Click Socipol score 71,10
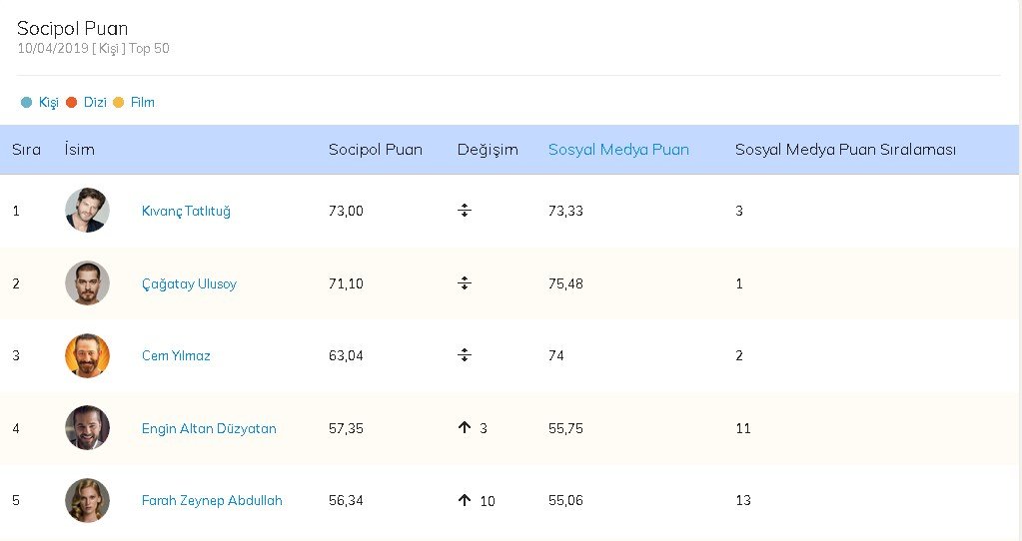1022x541 pixels. click(346, 283)
